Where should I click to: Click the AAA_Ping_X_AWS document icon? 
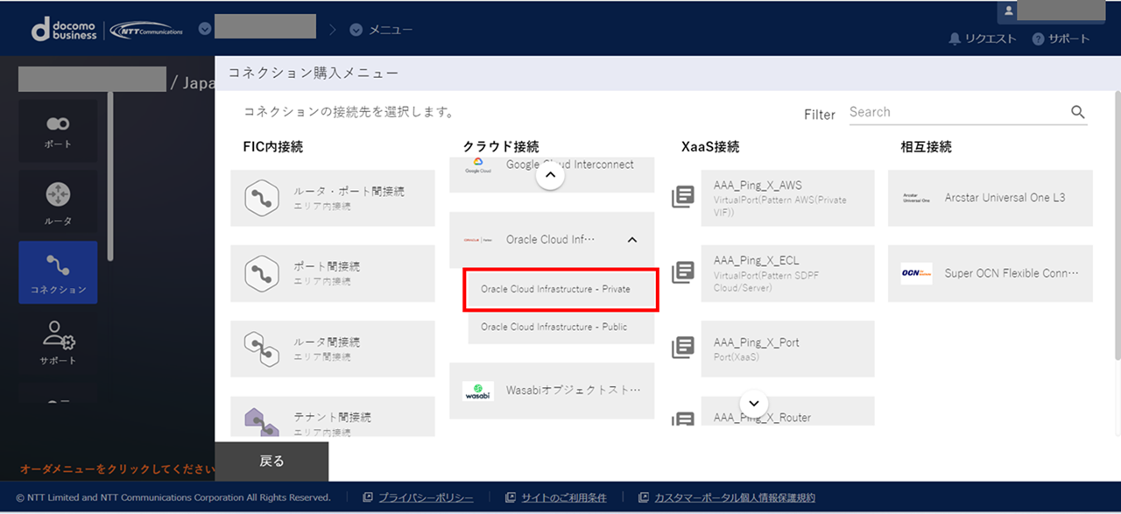[682, 198]
